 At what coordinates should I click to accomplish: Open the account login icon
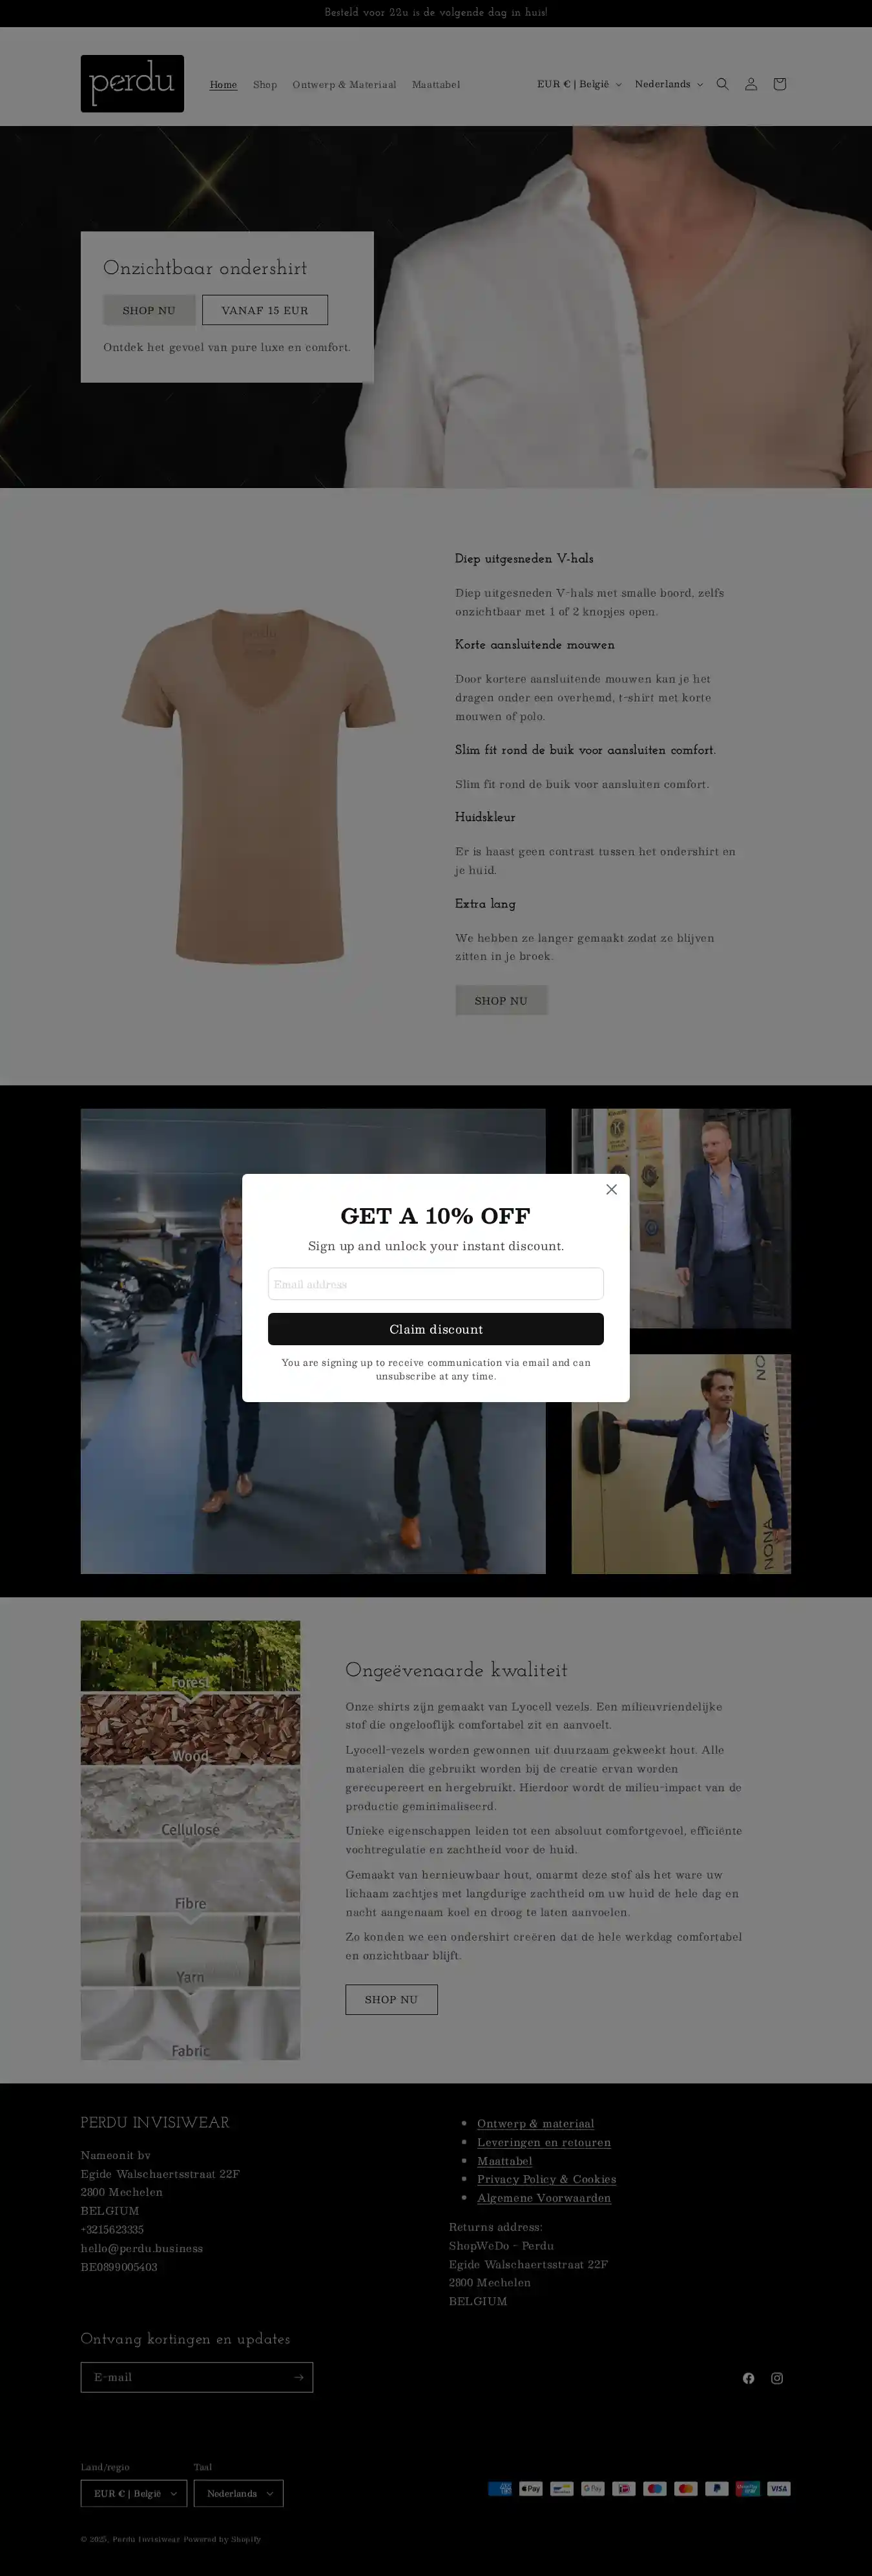751,84
